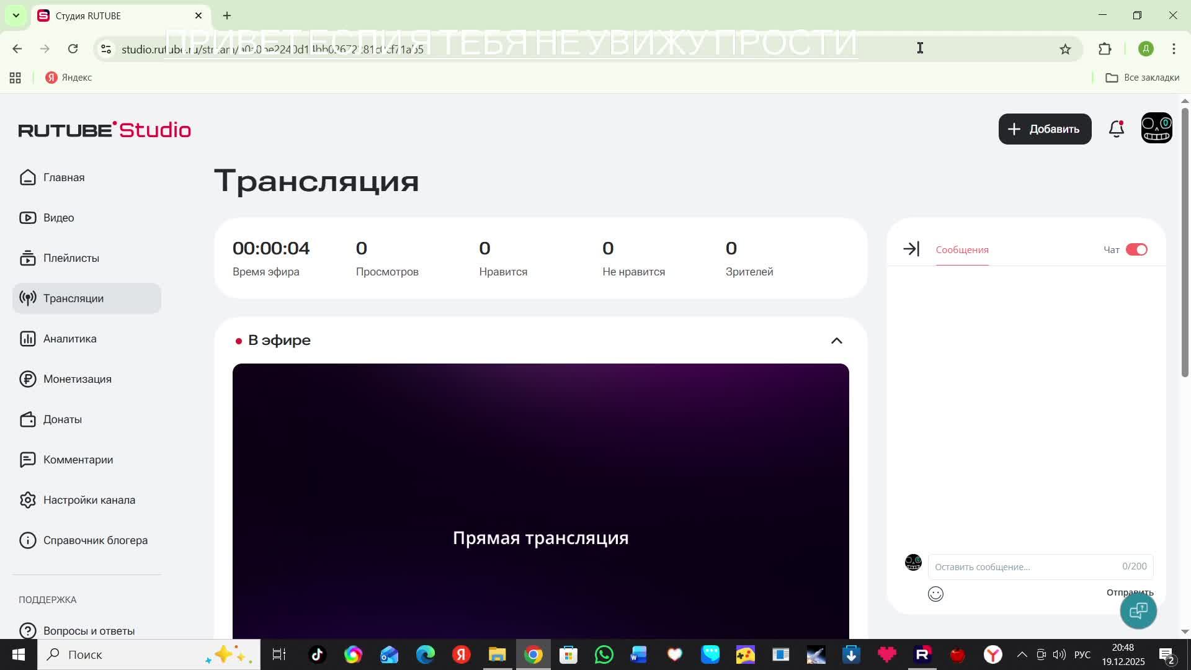Open the tab search dropdown arrow

[16, 16]
